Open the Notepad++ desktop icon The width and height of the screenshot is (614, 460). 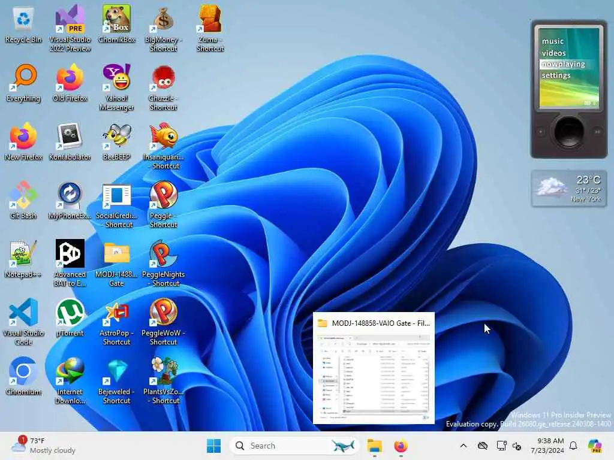[23, 259]
